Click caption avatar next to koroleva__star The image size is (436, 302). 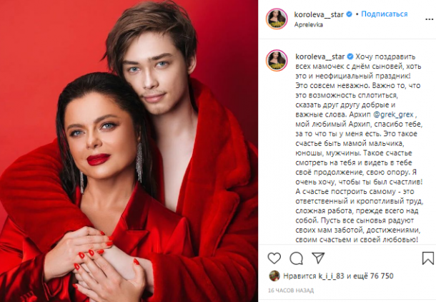pyautogui.click(x=277, y=61)
